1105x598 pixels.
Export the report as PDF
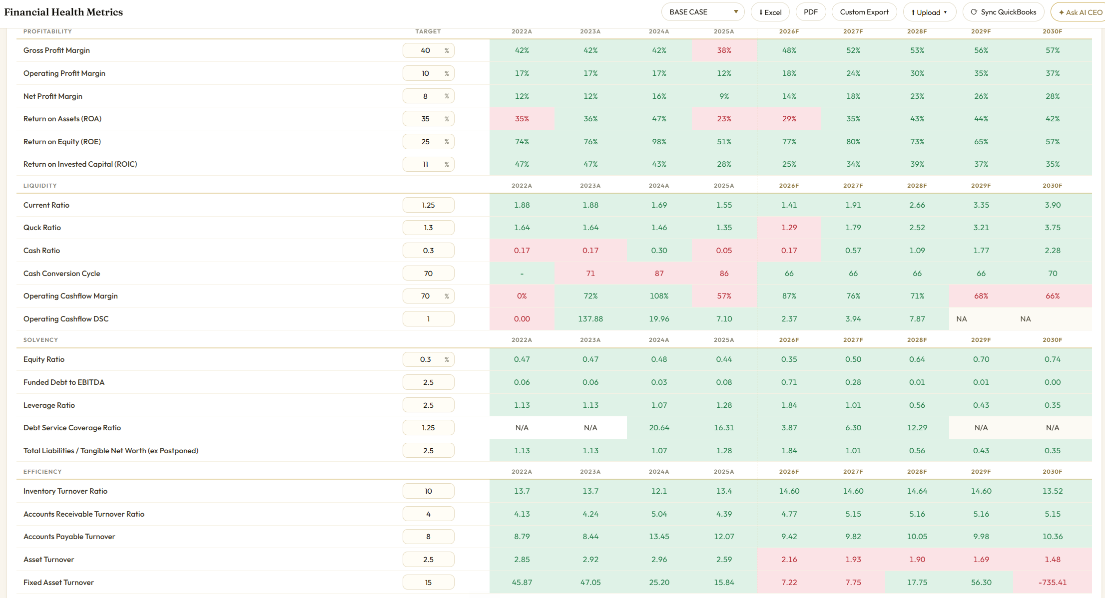[810, 12]
